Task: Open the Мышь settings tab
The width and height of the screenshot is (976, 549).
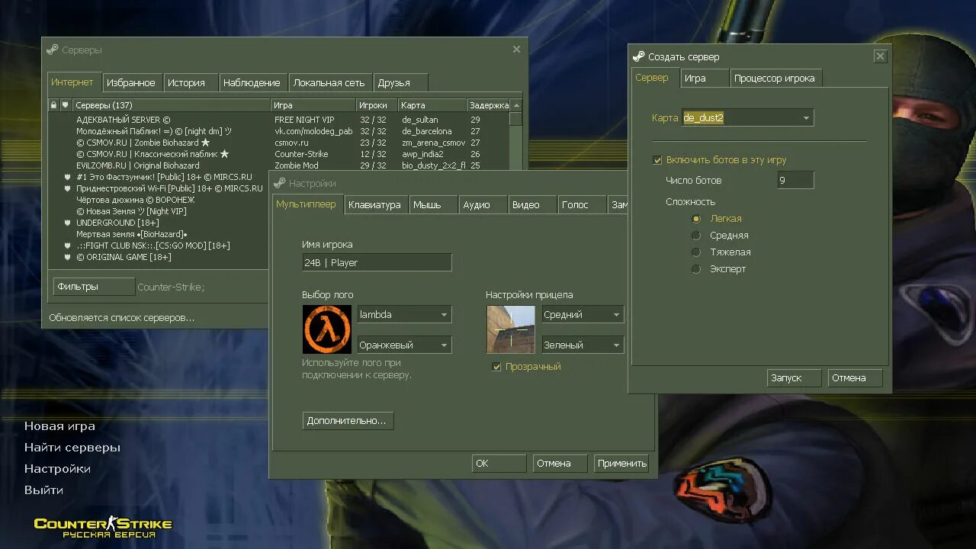Action: point(434,204)
